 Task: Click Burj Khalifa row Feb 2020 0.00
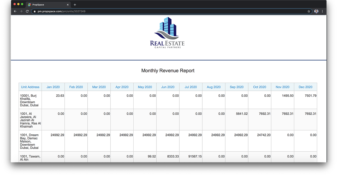(x=76, y=100)
